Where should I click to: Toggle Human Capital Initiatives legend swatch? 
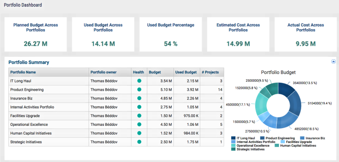pos(277,146)
